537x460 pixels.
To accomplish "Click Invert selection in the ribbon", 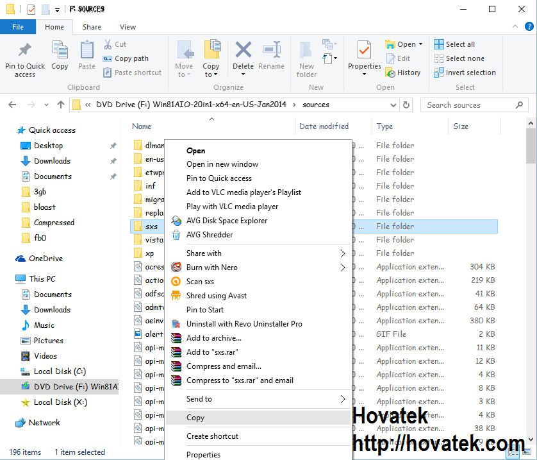I will pos(465,72).
